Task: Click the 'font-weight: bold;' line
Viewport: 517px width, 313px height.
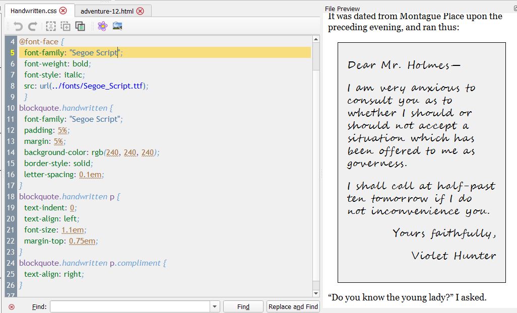Action: [57, 63]
